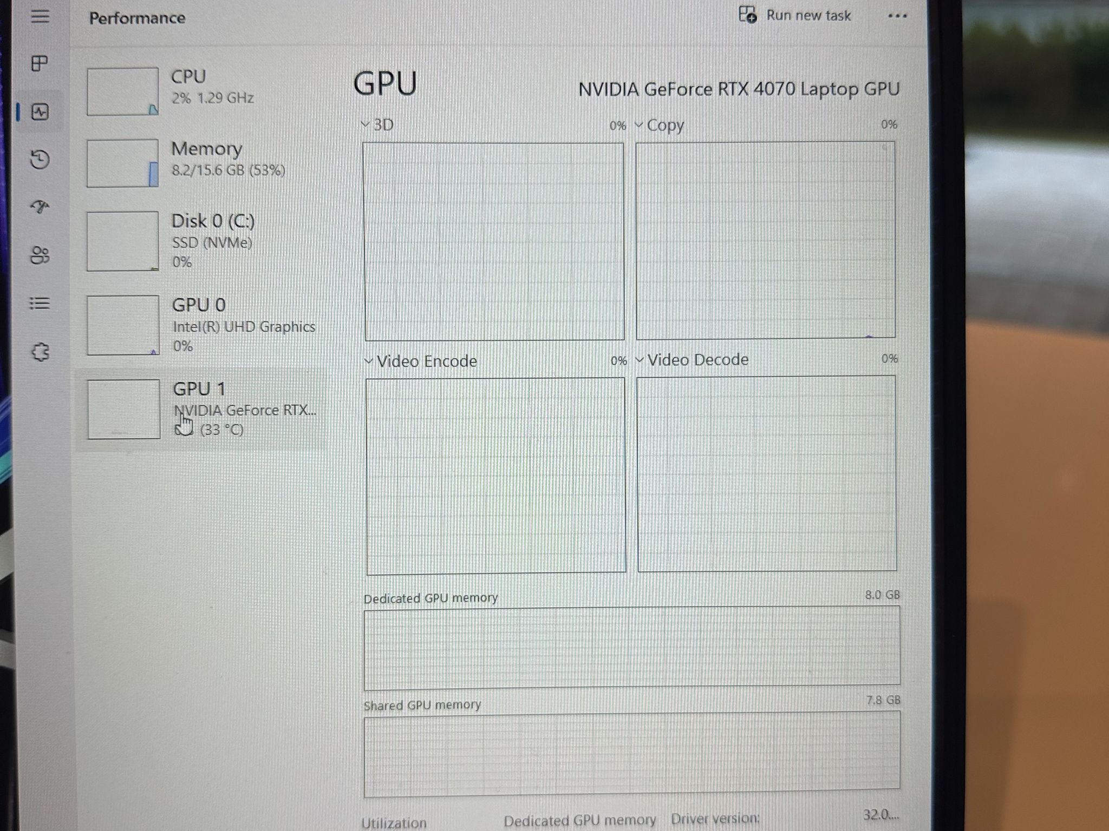Click the Performance page heading
The height and width of the screenshot is (831, 1109).
point(137,18)
